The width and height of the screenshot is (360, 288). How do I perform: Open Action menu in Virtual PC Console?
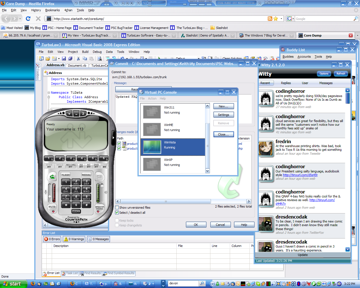[x=152, y=98]
